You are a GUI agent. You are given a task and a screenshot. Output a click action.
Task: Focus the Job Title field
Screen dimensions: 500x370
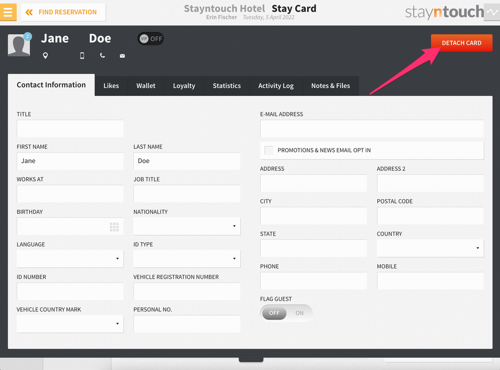187,194
